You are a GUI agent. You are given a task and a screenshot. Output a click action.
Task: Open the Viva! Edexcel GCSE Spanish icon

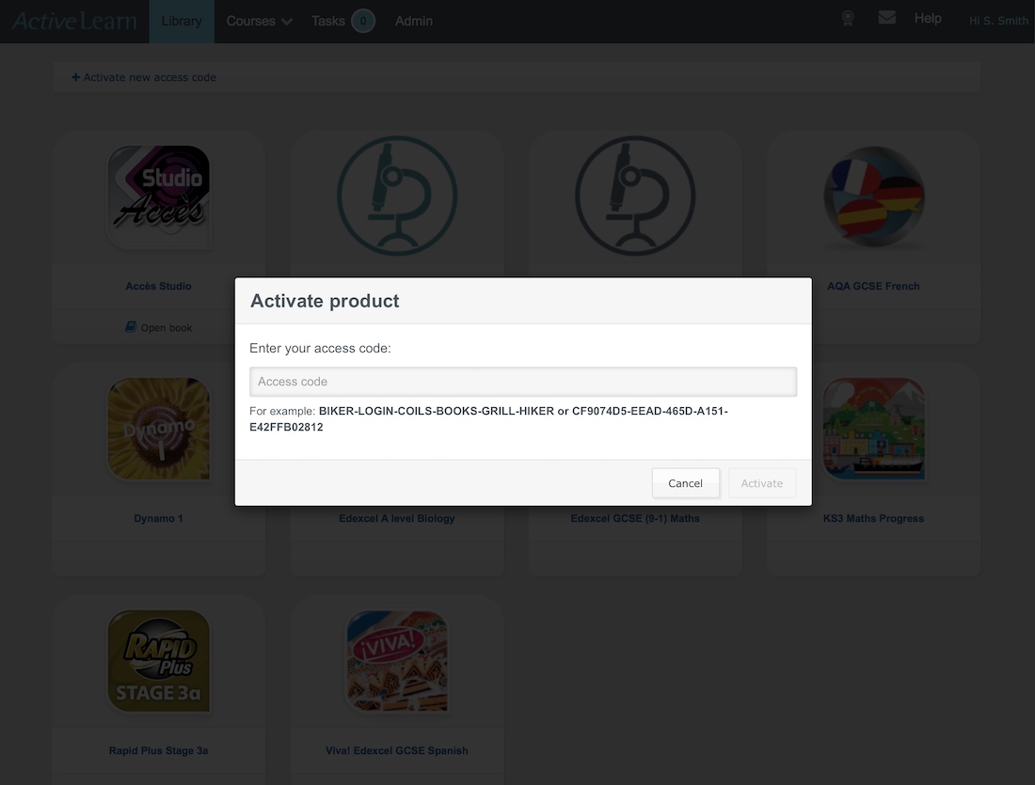pos(397,661)
